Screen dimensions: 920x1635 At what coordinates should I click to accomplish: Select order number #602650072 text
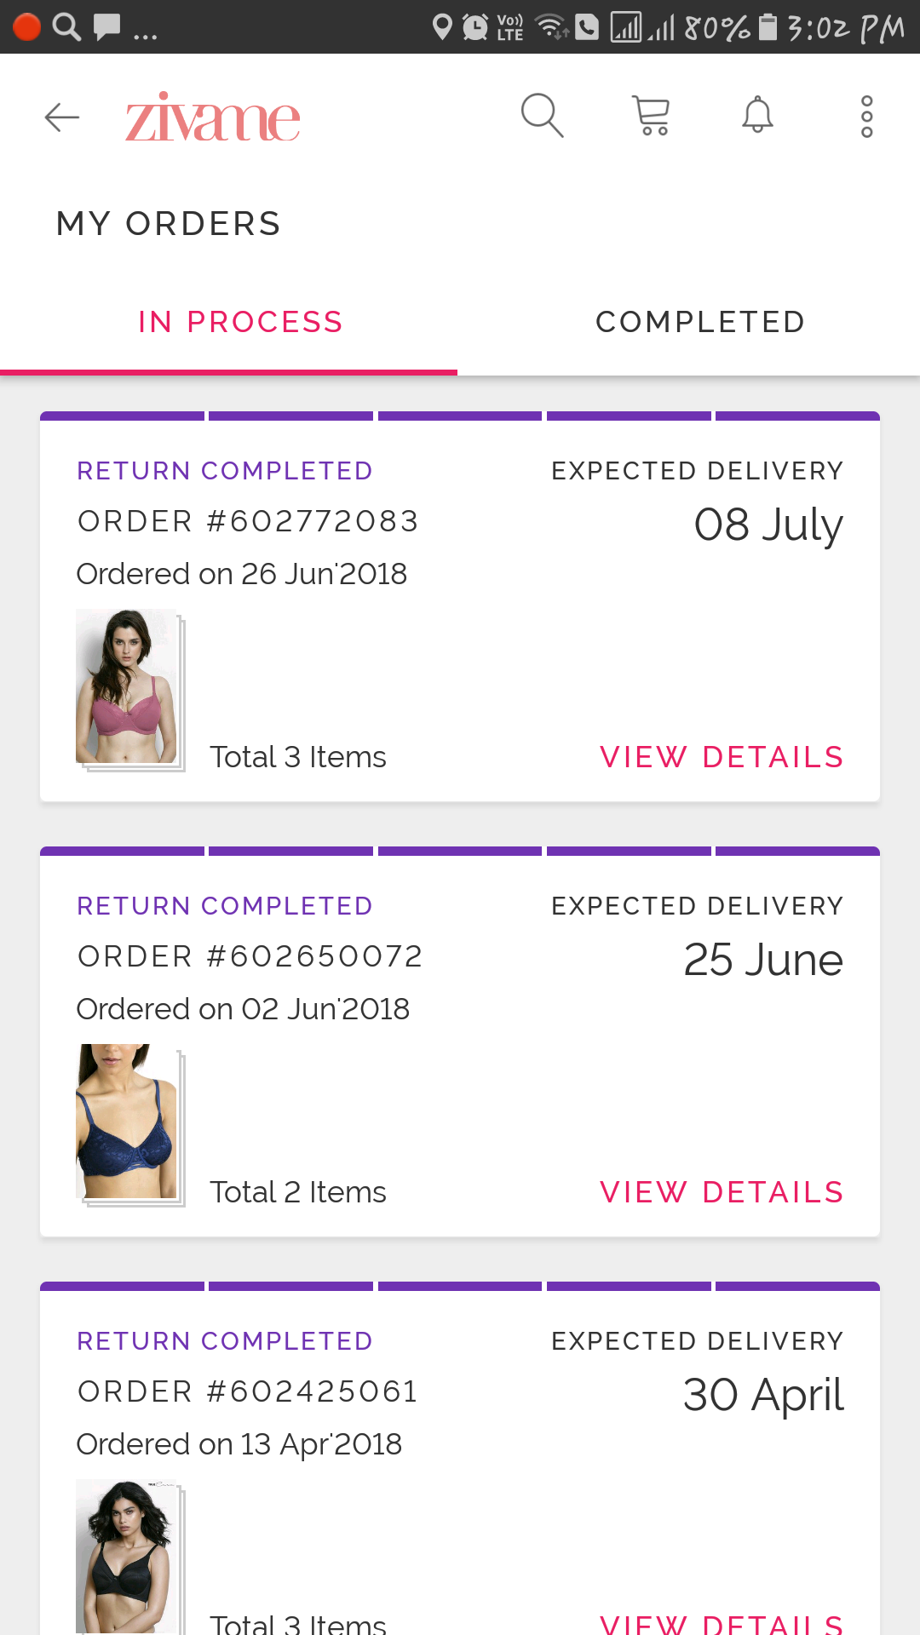click(x=250, y=956)
